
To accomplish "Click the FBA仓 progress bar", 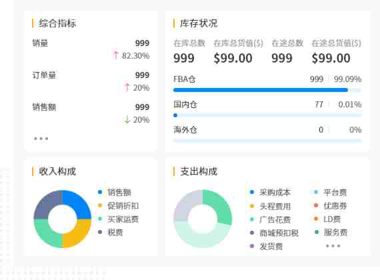I will click(x=267, y=90).
